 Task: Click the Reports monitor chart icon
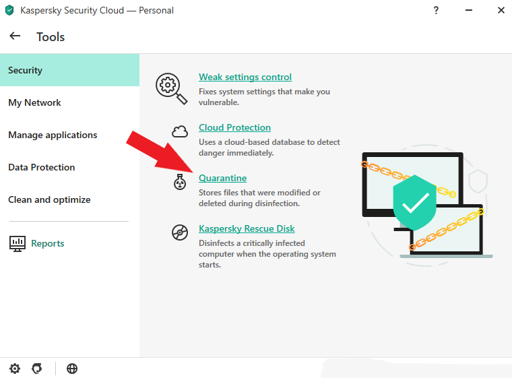click(18, 244)
